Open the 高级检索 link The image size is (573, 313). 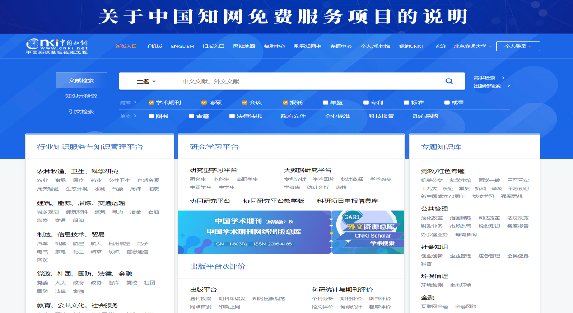tap(485, 78)
